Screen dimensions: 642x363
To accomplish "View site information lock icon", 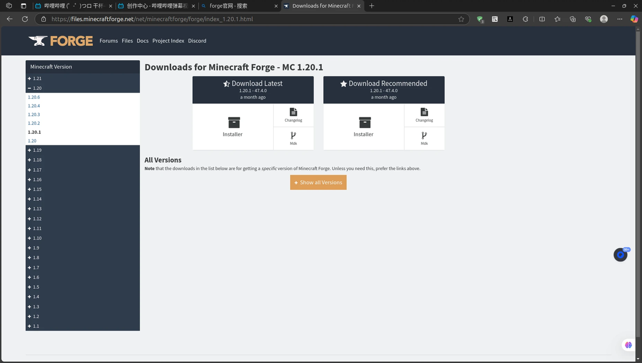I will [x=44, y=19].
